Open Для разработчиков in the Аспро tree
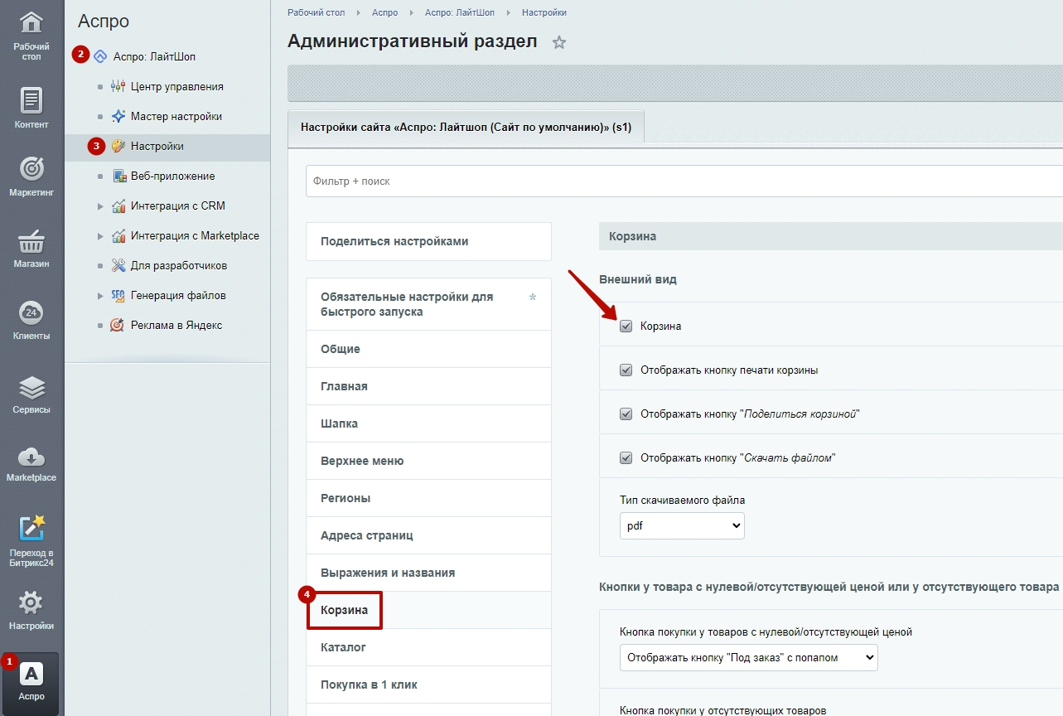Image resolution: width=1063 pixels, height=716 pixels. tap(179, 265)
